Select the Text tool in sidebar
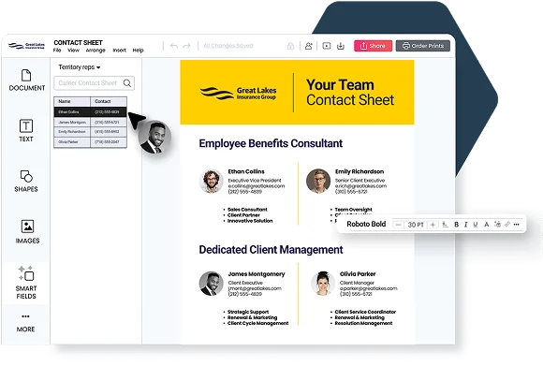 (x=26, y=130)
